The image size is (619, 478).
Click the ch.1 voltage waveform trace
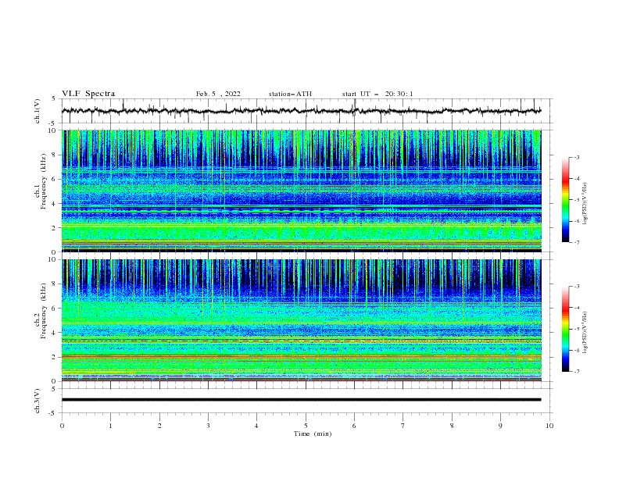point(301,111)
